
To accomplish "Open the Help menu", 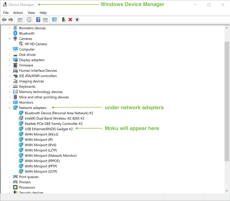I will point(43,13).
